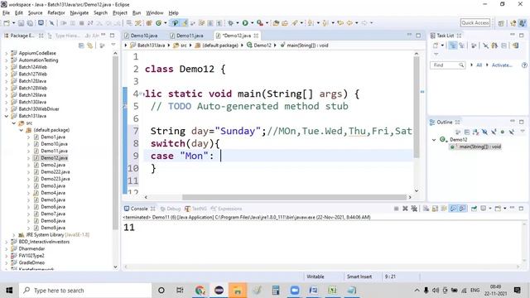
Task: Open the Source menu
Action: (x=35, y=13)
